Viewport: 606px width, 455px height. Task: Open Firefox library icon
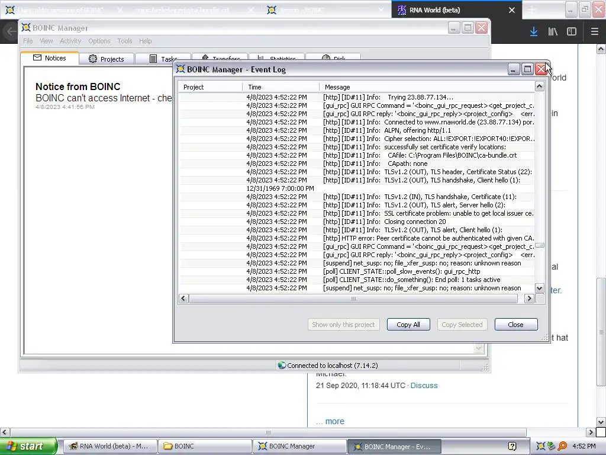(553, 32)
